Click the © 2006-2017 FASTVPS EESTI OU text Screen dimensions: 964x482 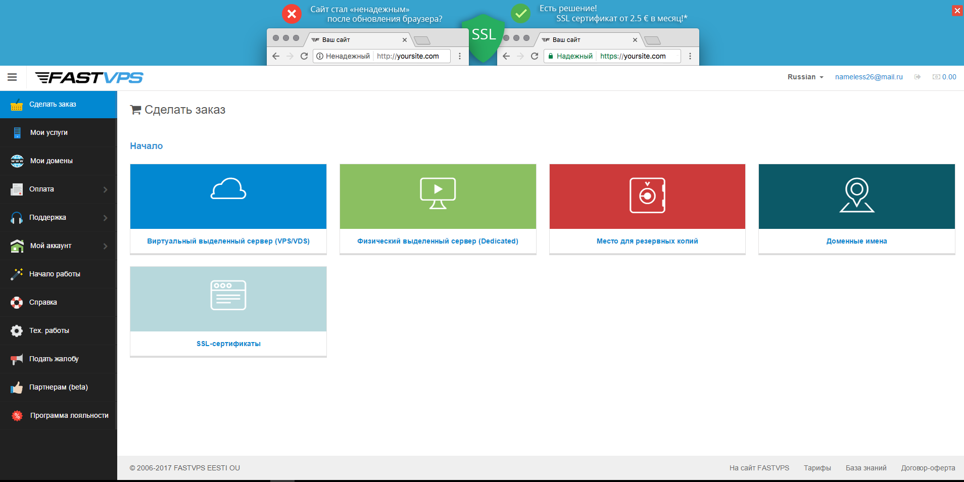[185, 468]
